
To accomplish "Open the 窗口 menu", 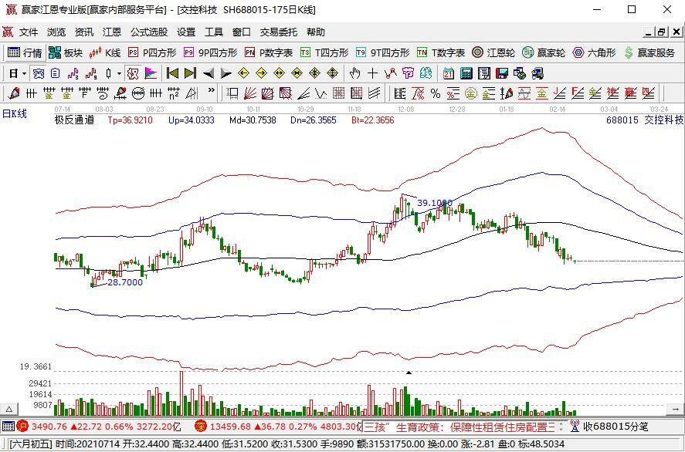I will (242, 32).
